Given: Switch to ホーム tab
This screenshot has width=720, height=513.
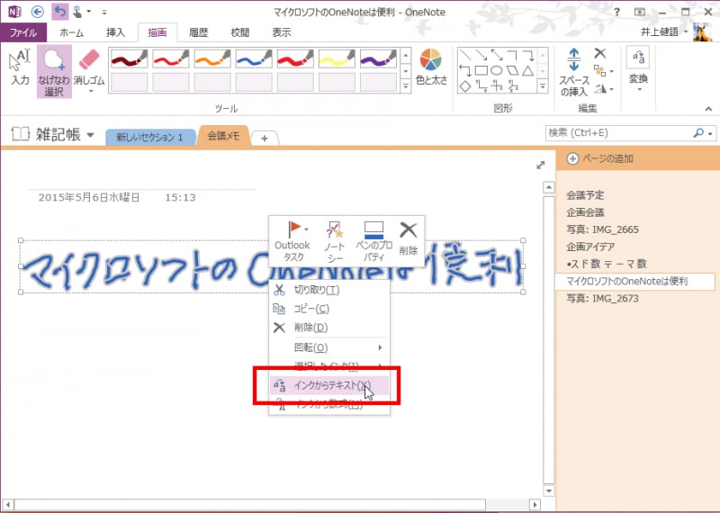Looking at the screenshot, I should tap(72, 32).
